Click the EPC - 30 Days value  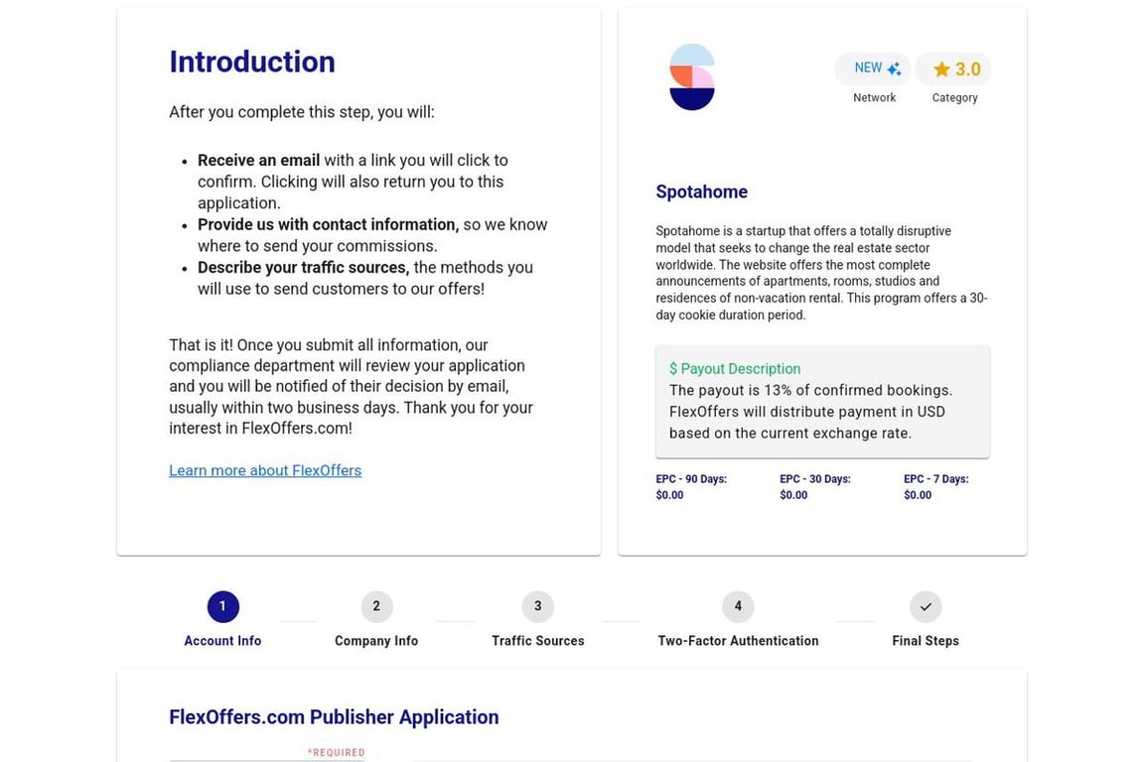(x=793, y=495)
